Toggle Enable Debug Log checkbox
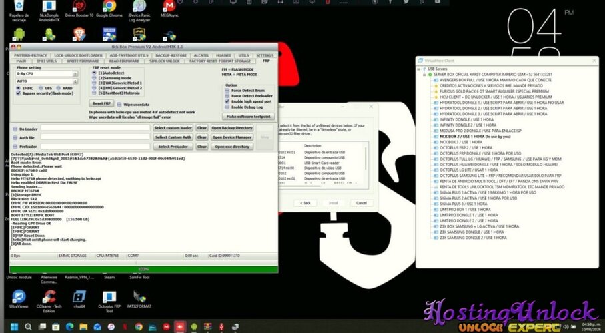 227,107
